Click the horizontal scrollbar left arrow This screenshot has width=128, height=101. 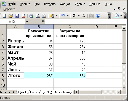coord(76,92)
